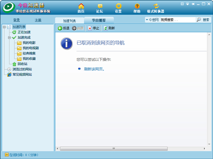This screenshot has height=159, width=213.
Task: Open the 回收站 recycle bin item
Action: coord(22,64)
